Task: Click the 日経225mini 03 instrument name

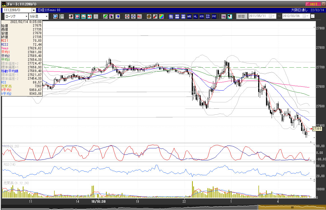Action: (x=49, y=10)
